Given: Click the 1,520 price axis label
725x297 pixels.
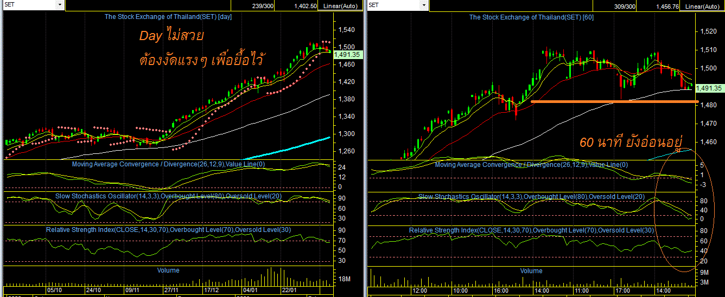Looking at the screenshot, I should click(x=708, y=31).
